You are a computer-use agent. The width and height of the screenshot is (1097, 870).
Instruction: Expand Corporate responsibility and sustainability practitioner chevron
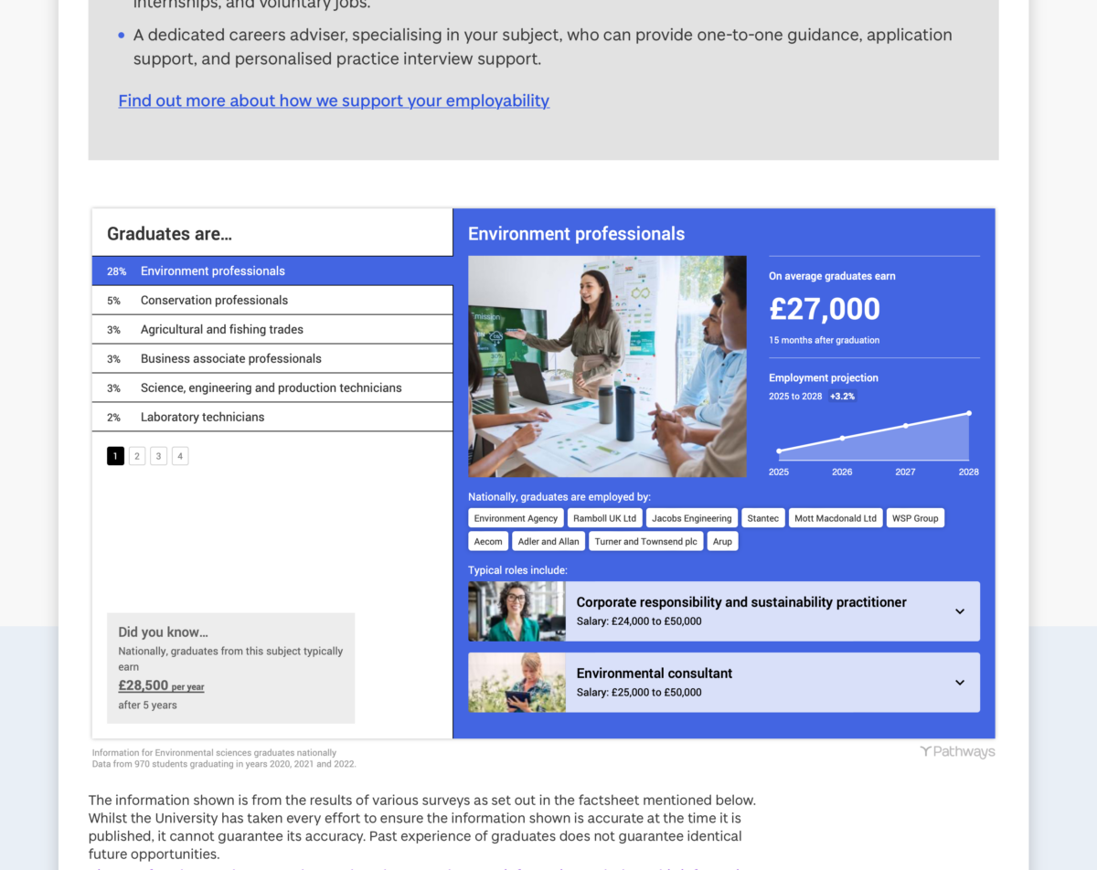click(x=959, y=611)
